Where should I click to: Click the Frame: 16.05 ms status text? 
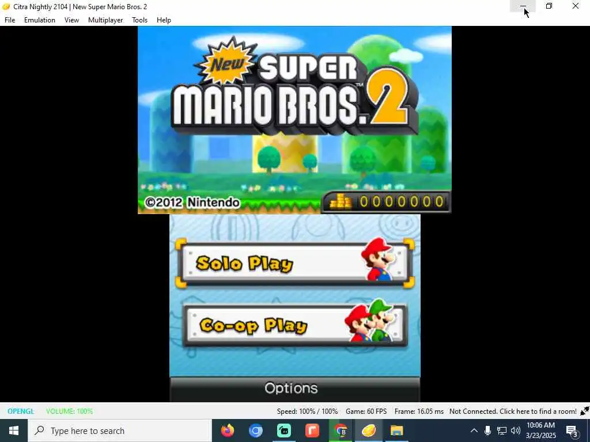coord(419,411)
